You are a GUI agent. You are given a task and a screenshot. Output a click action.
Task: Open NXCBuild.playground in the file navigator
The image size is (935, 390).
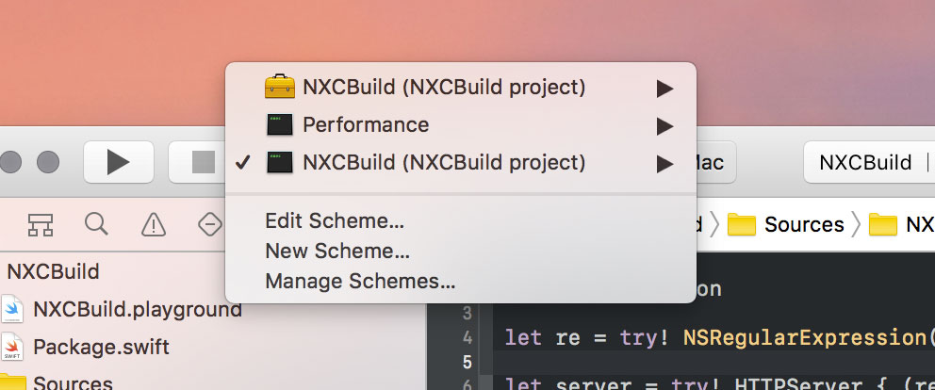click(137, 309)
